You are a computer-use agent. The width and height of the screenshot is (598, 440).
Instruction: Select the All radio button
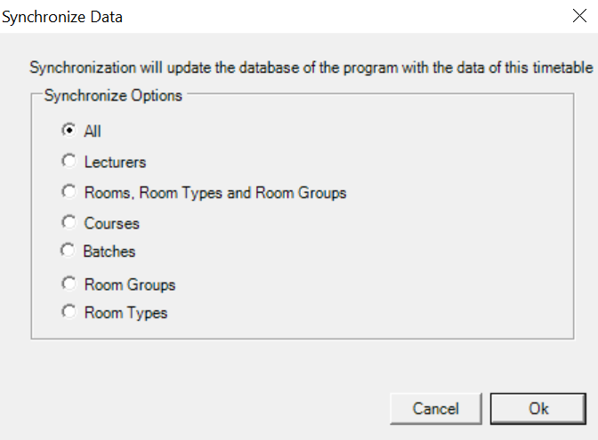tap(69, 131)
